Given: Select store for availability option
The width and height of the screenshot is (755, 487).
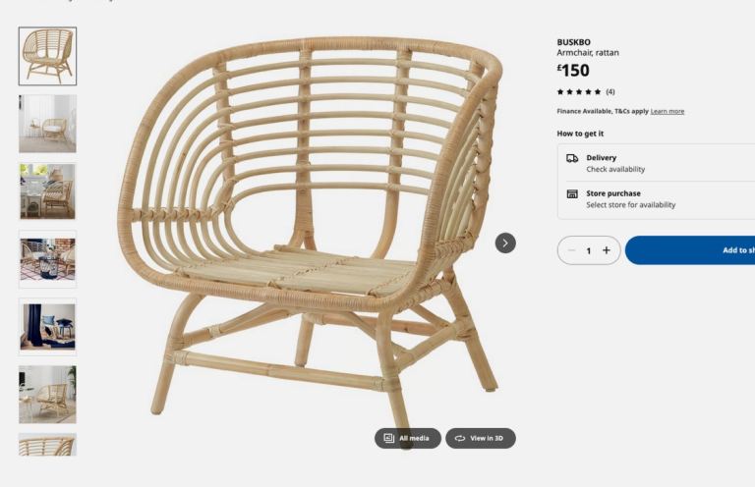Looking at the screenshot, I should point(631,205).
